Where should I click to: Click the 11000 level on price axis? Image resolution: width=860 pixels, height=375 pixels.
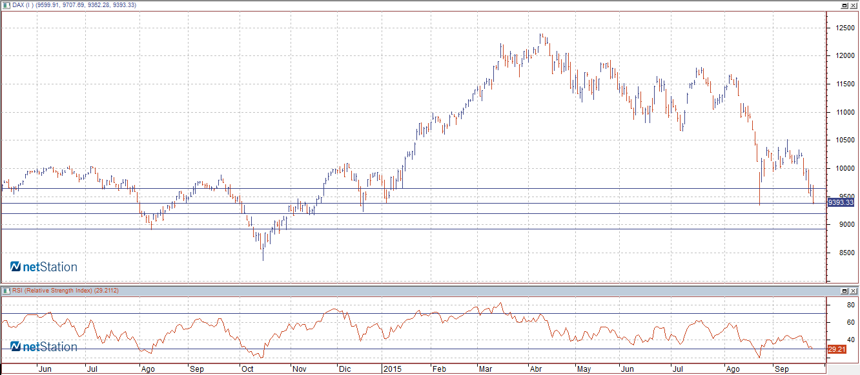coord(843,113)
